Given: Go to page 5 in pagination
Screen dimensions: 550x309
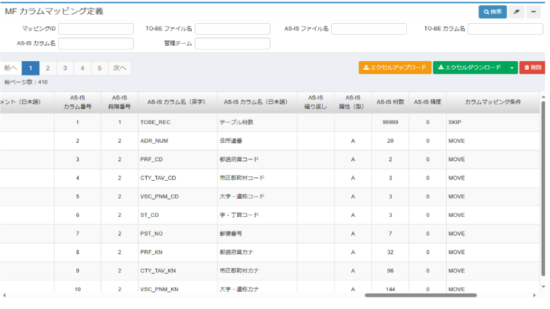Looking at the screenshot, I should tap(99, 68).
